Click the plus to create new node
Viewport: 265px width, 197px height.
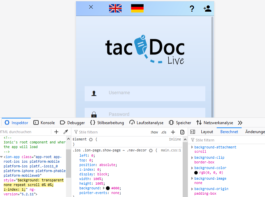click(56, 132)
